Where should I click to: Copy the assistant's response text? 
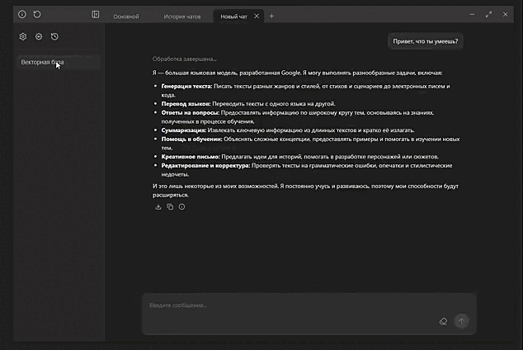(x=169, y=206)
